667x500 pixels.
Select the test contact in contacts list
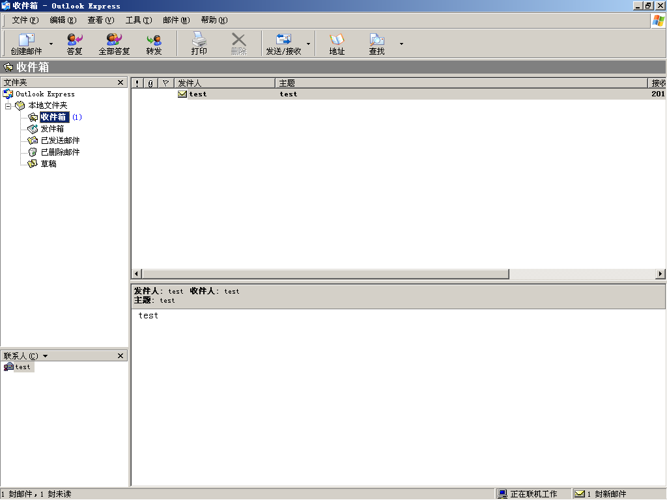pyautogui.click(x=23, y=367)
